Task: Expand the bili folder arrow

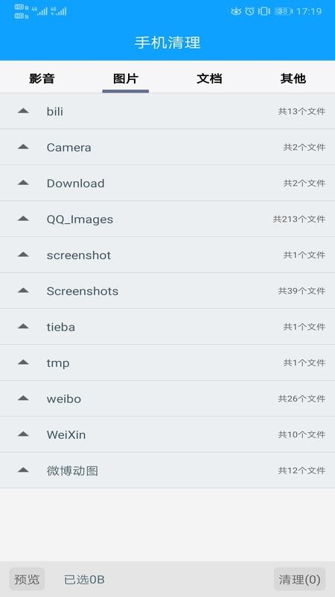Action: tap(23, 110)
